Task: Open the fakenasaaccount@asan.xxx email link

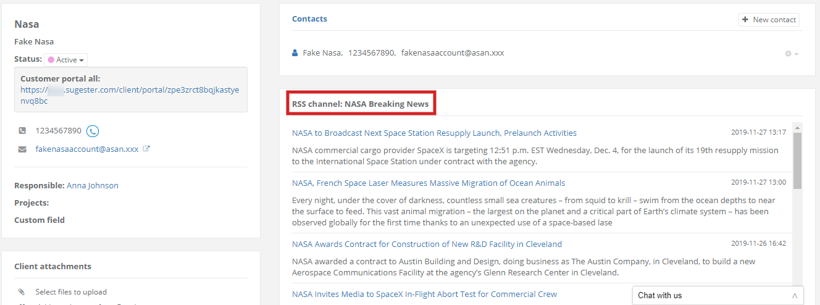Action: tap(87, 149)
